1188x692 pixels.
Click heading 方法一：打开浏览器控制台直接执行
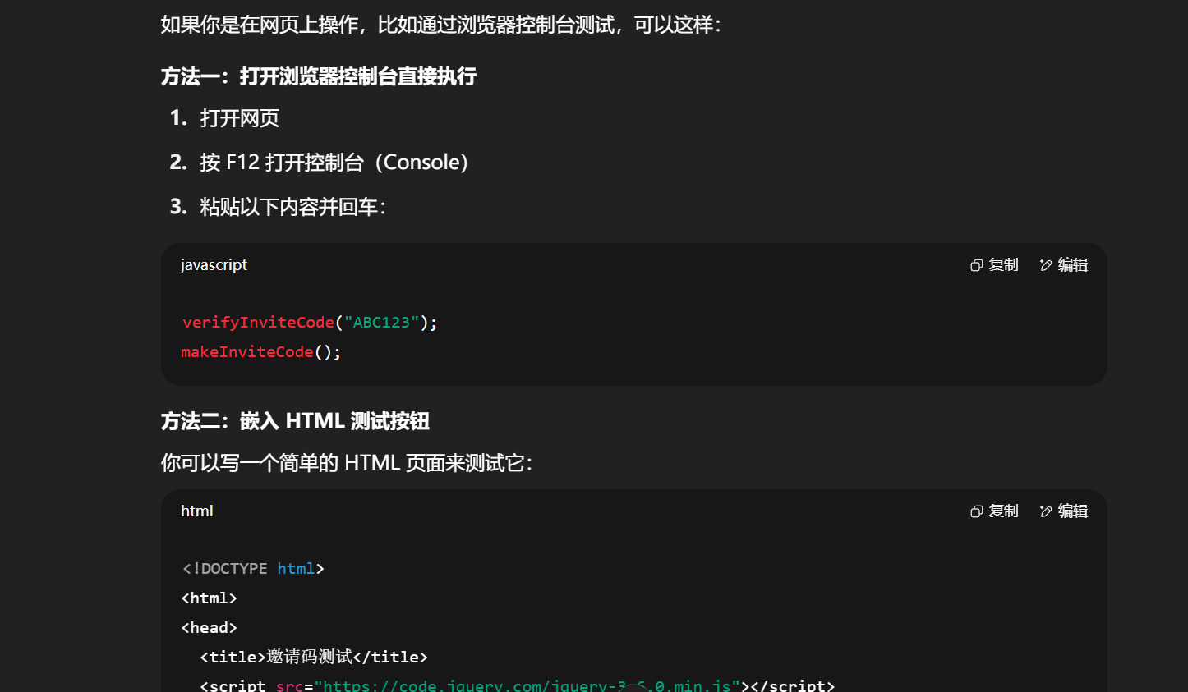pyautogui.click(x=319, y=76)
